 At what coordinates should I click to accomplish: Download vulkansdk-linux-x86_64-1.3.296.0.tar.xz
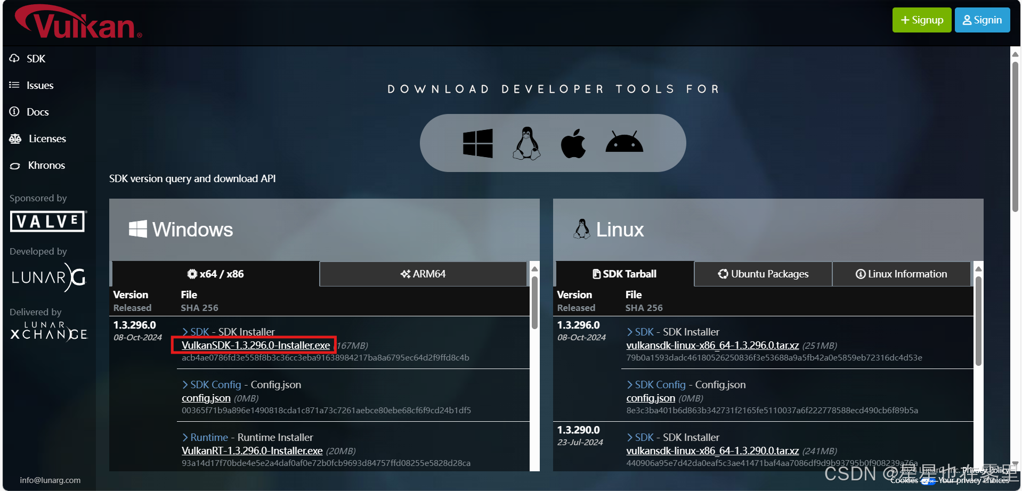(x=712, y=345)
